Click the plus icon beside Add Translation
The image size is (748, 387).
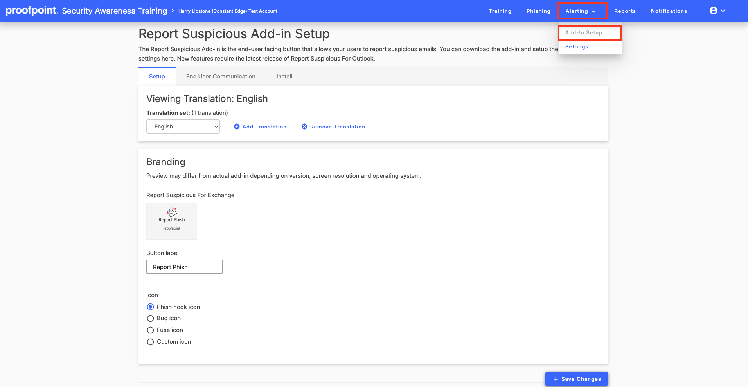pos(237,127)
